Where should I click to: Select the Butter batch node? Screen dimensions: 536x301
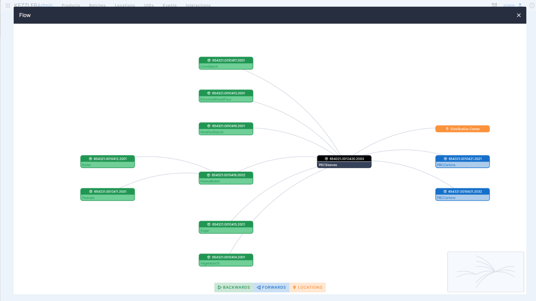click(x=107, y=162)
